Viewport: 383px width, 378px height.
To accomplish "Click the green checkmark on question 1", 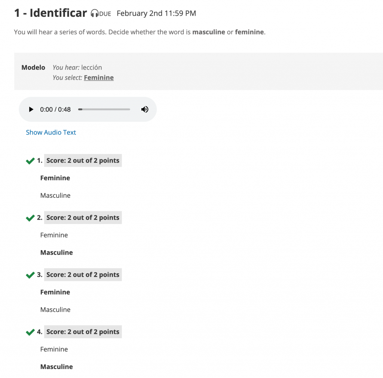I will 30,161.
